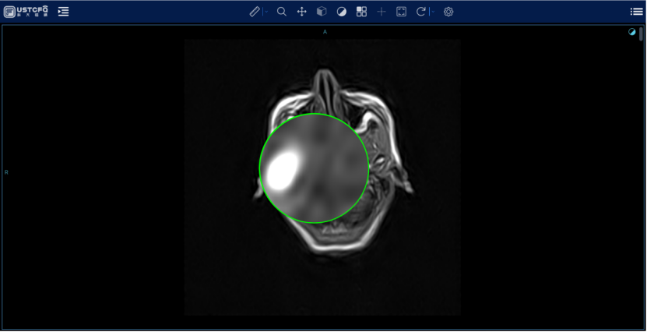Expand the rotate options dropdown arrow
The image size is (647, 332).
click(x=431, y=12)
